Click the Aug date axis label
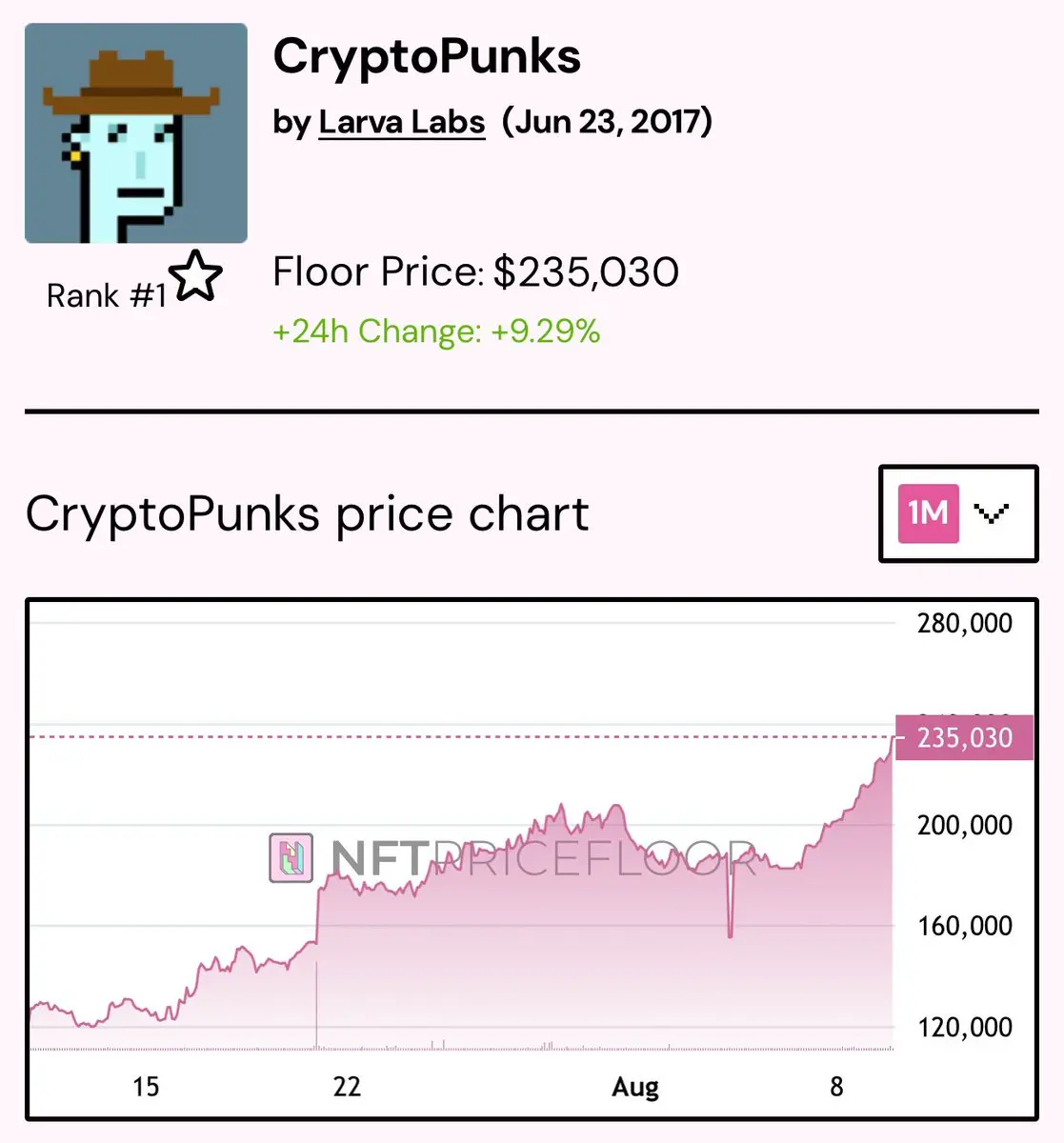 (x=635, y=1088)
